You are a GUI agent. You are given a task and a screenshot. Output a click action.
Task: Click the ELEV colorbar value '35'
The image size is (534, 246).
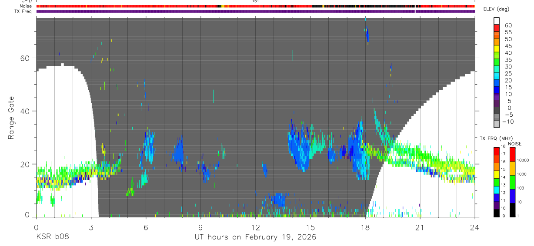point(508,60)
